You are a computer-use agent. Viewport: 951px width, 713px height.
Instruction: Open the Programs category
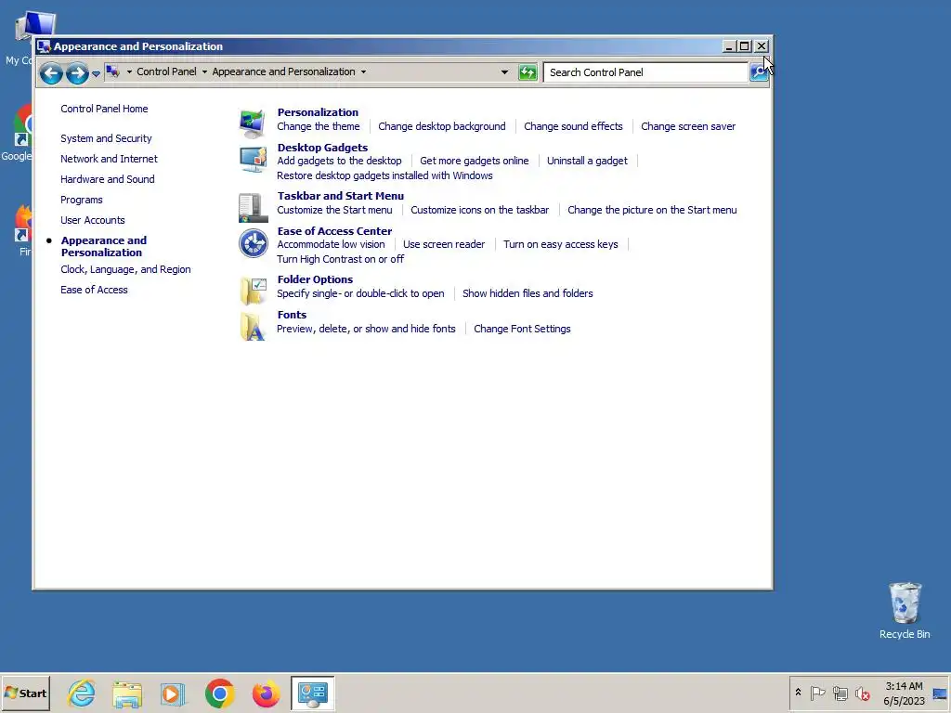coord(82,201)
